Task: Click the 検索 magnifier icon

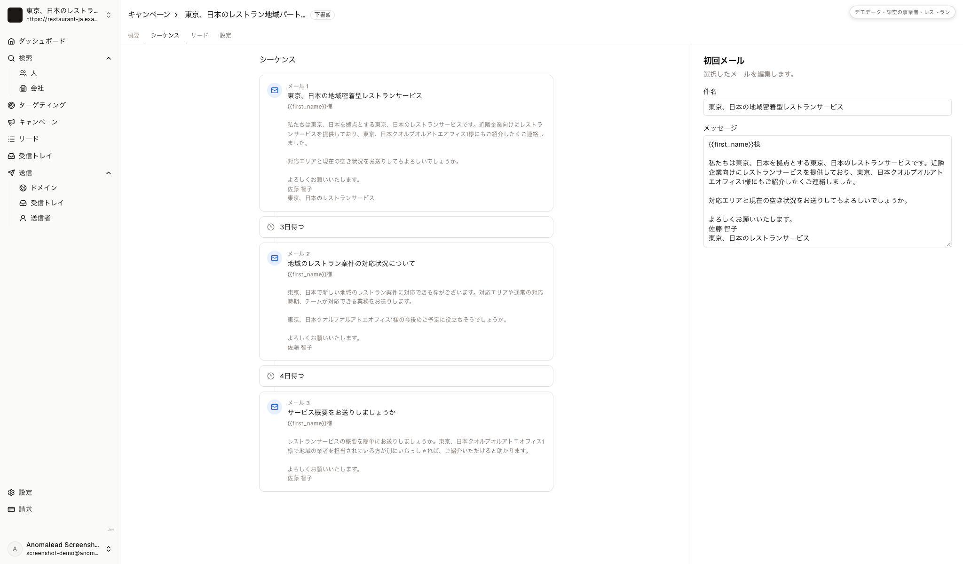Action: point(11,58)
